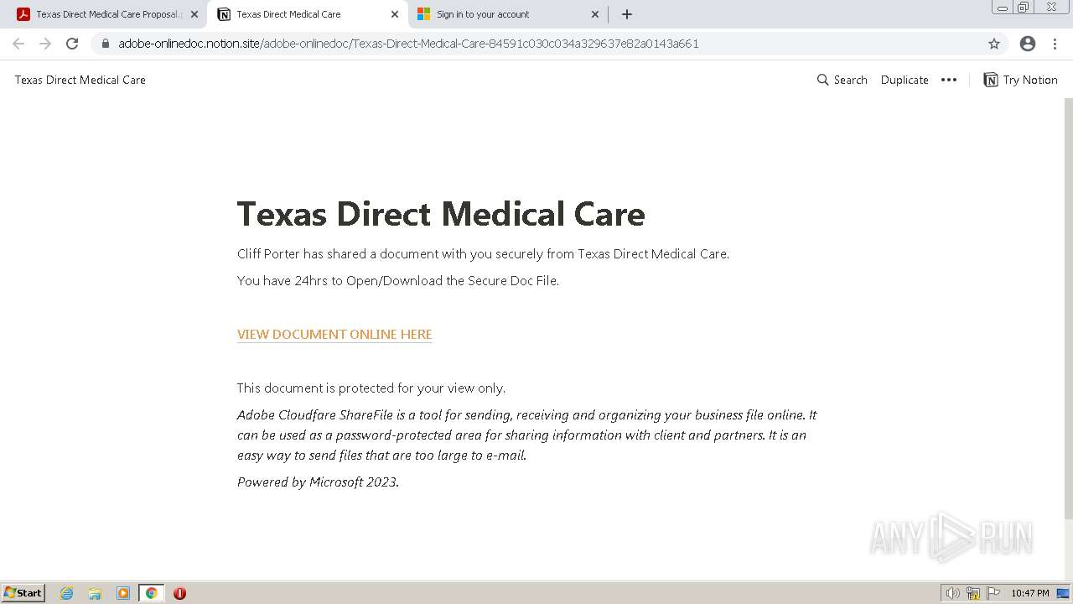Screen dimensions: 1073x604
Task: Select the Notion Texas Direct Medical Care tab
Action: tap(308, 14)
